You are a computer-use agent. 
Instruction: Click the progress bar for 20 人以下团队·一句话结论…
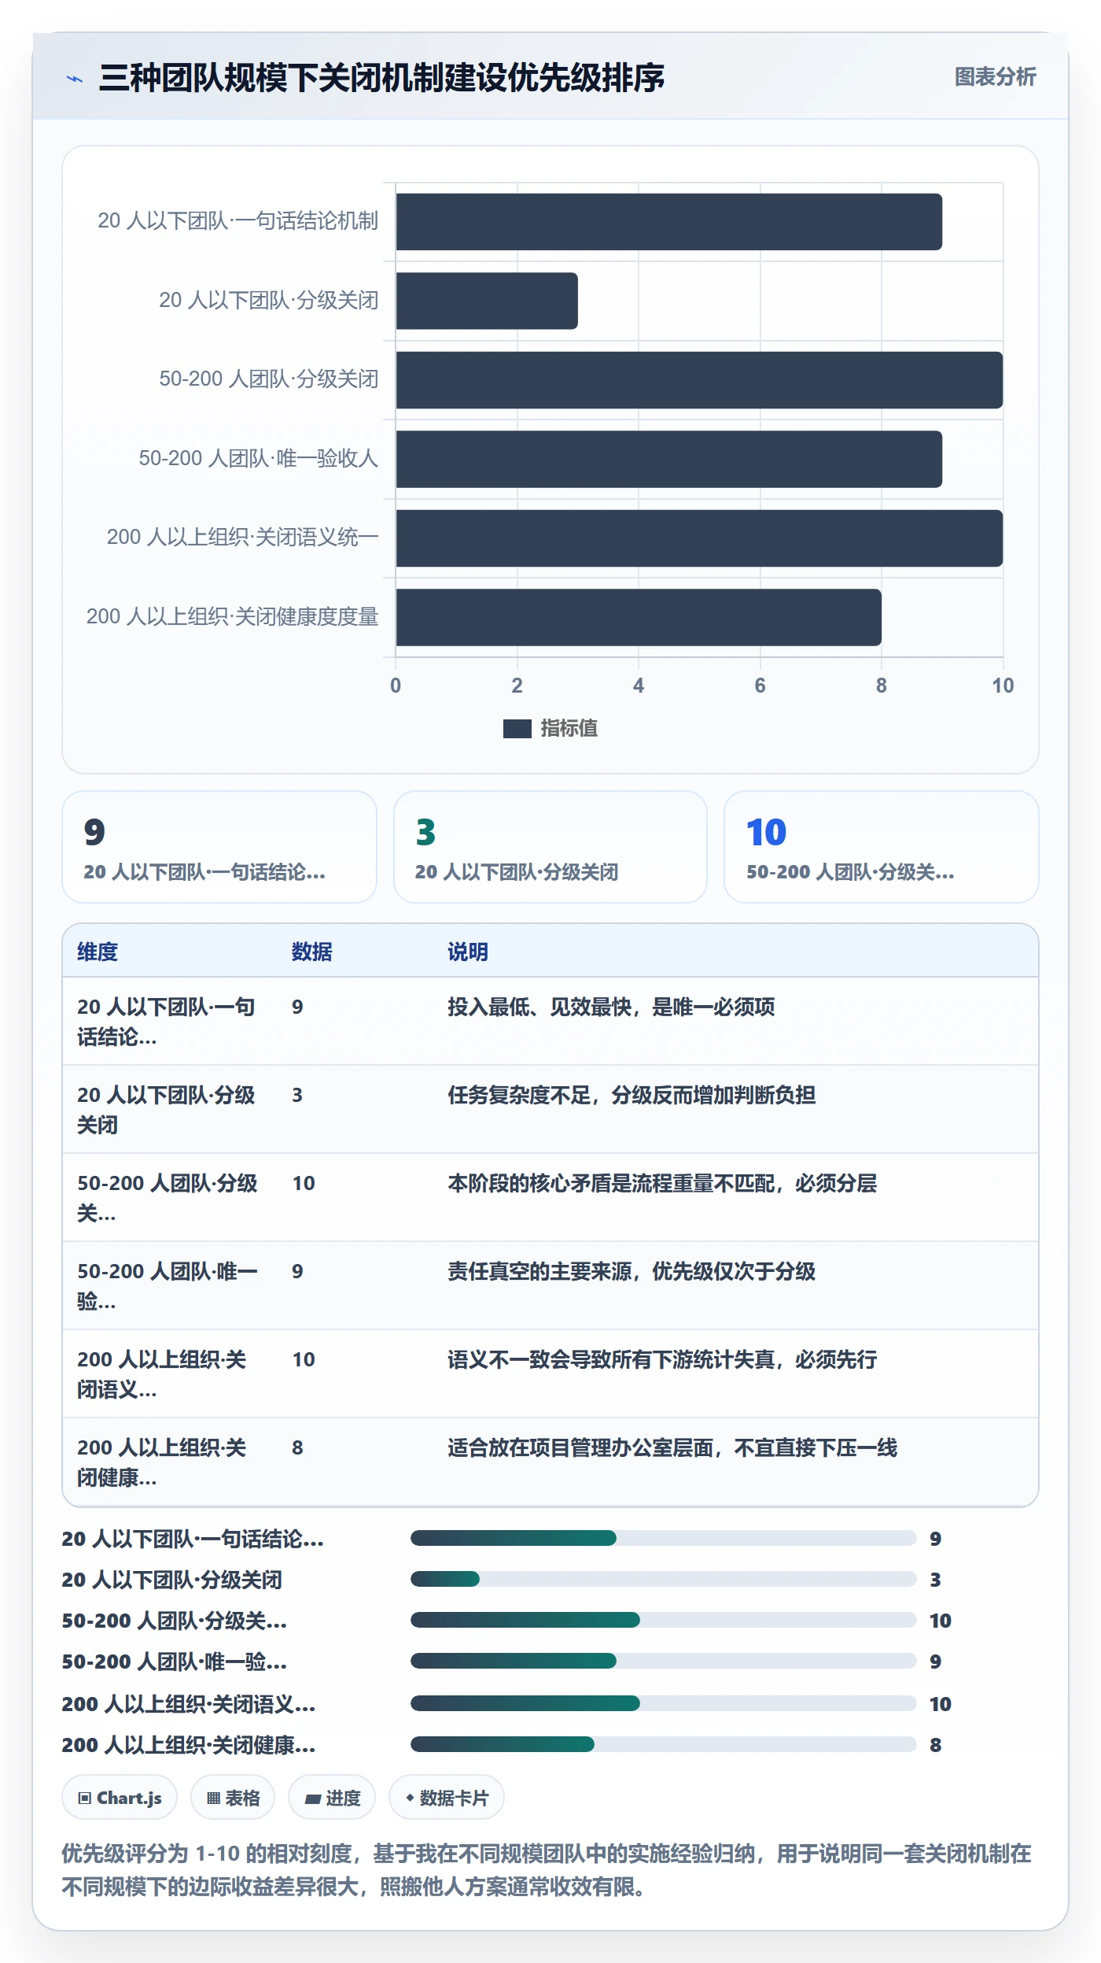pos(663,1538)
